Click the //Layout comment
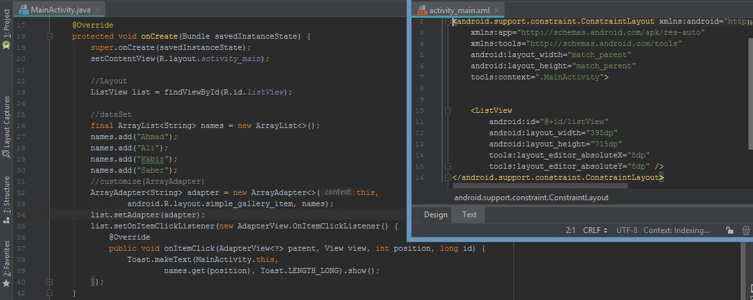The height and width of the screenshot is (300, 753). [x=109, y=81]
